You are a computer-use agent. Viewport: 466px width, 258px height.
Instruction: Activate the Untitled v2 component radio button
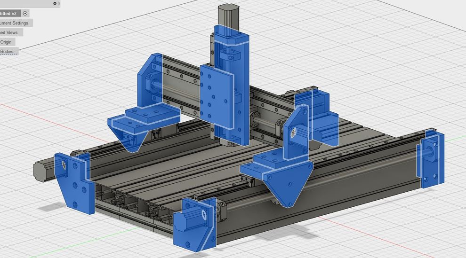[25, 14]
